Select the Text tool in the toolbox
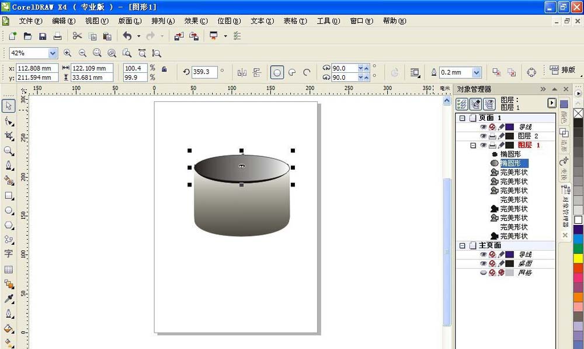584x349 pixels. 9,254
